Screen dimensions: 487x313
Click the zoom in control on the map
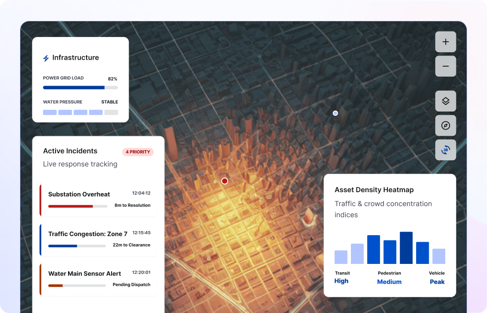tap(445, 42)
